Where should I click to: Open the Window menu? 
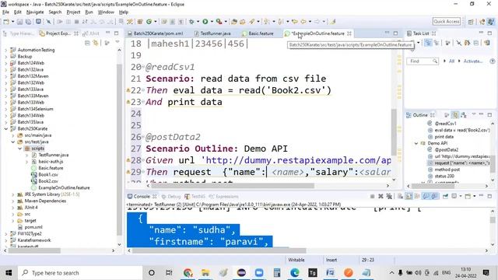point(106,12)
